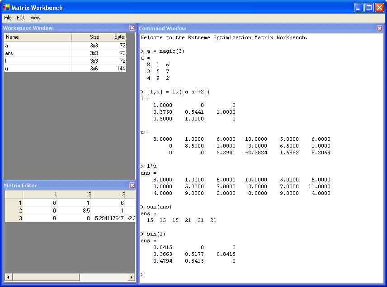Click the value '11.0000' in the l*u result
The height and width of the screenshot is (287, 387).
click(319, 186)
